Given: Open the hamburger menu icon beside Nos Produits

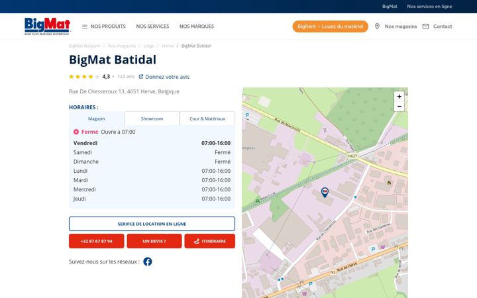Looking at the screenshot, I should (x=85, y=26).
